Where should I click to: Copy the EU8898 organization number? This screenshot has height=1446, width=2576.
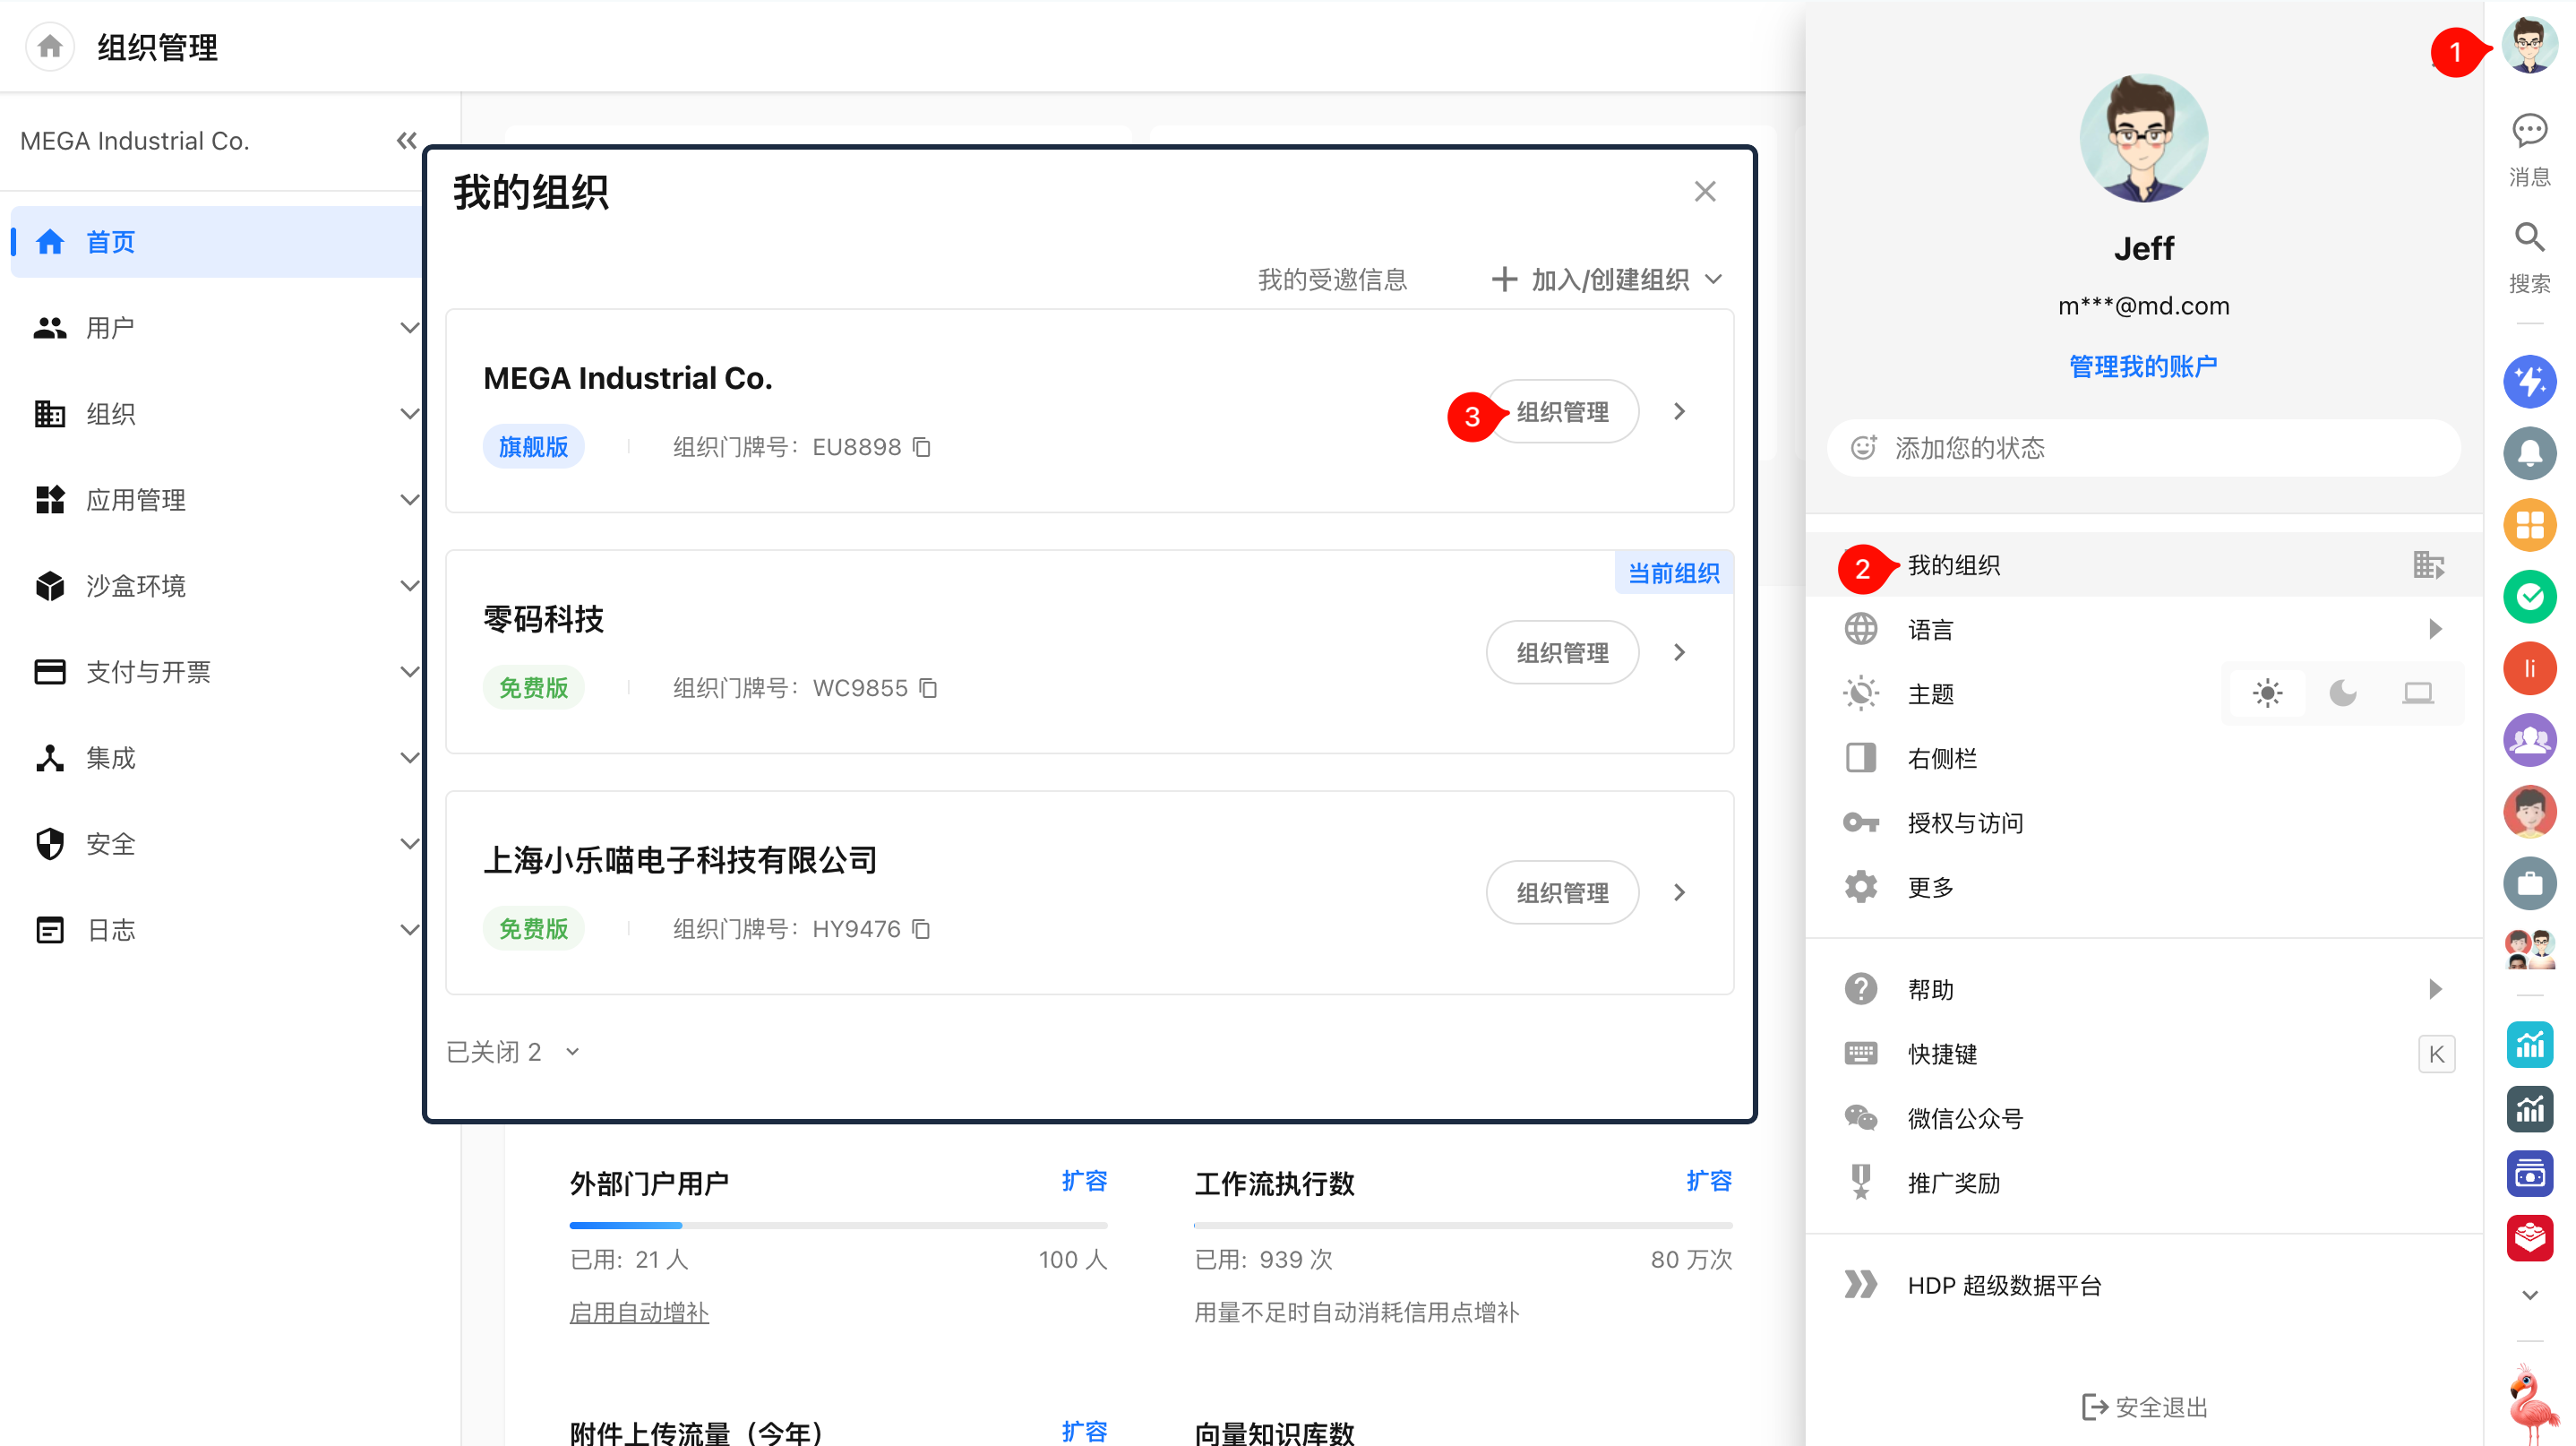pyautogui.click(x=922, y=447)
